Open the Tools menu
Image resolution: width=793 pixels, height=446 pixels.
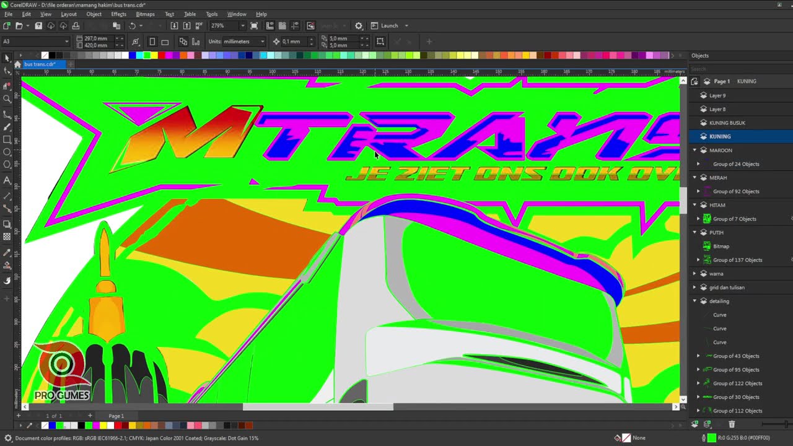tap(211, 14)
